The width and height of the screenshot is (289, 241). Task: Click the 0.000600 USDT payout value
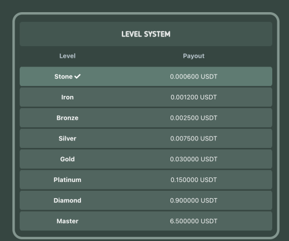194,76
